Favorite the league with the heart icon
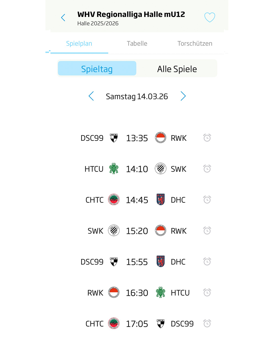The height and width of the screenshot is (343, 274). click(210, 17)
